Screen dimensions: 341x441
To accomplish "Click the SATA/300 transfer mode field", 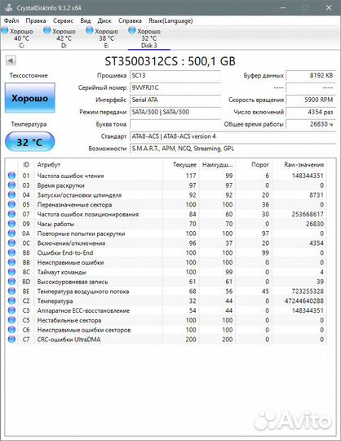I will coord(175,112).
